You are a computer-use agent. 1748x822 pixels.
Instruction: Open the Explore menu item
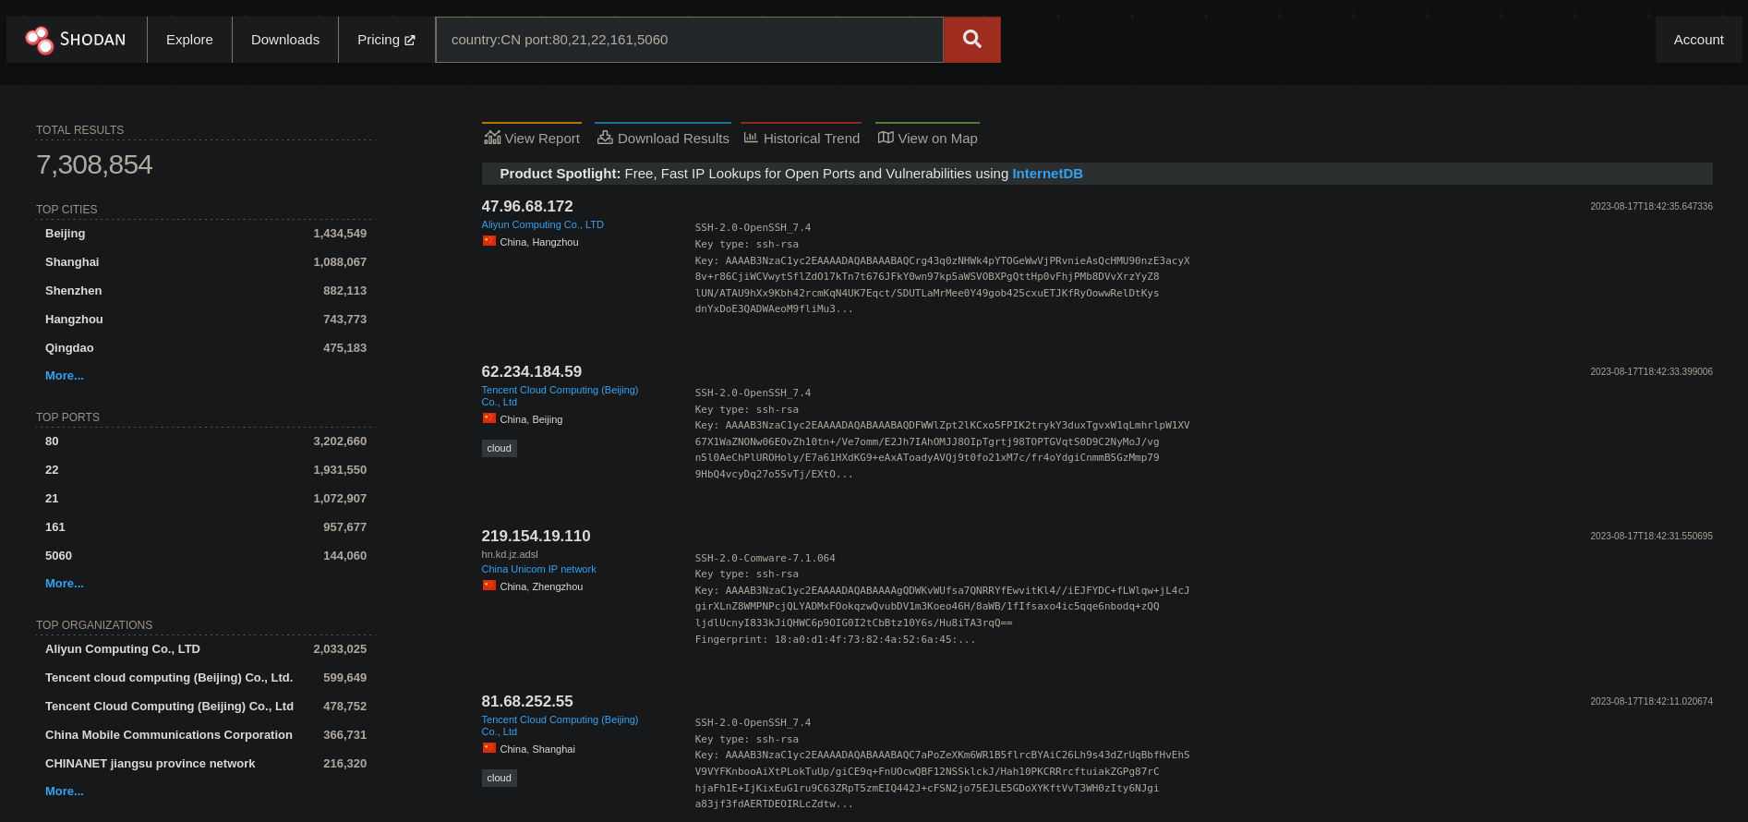coord(189,40)
